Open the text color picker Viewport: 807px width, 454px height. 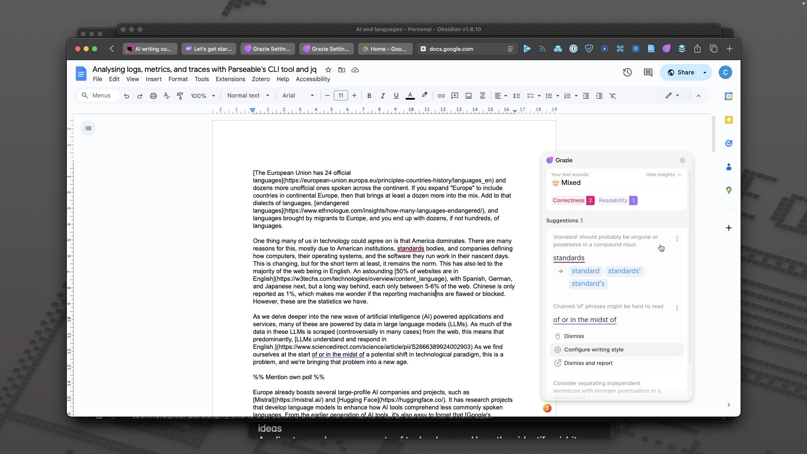(410, 96)
